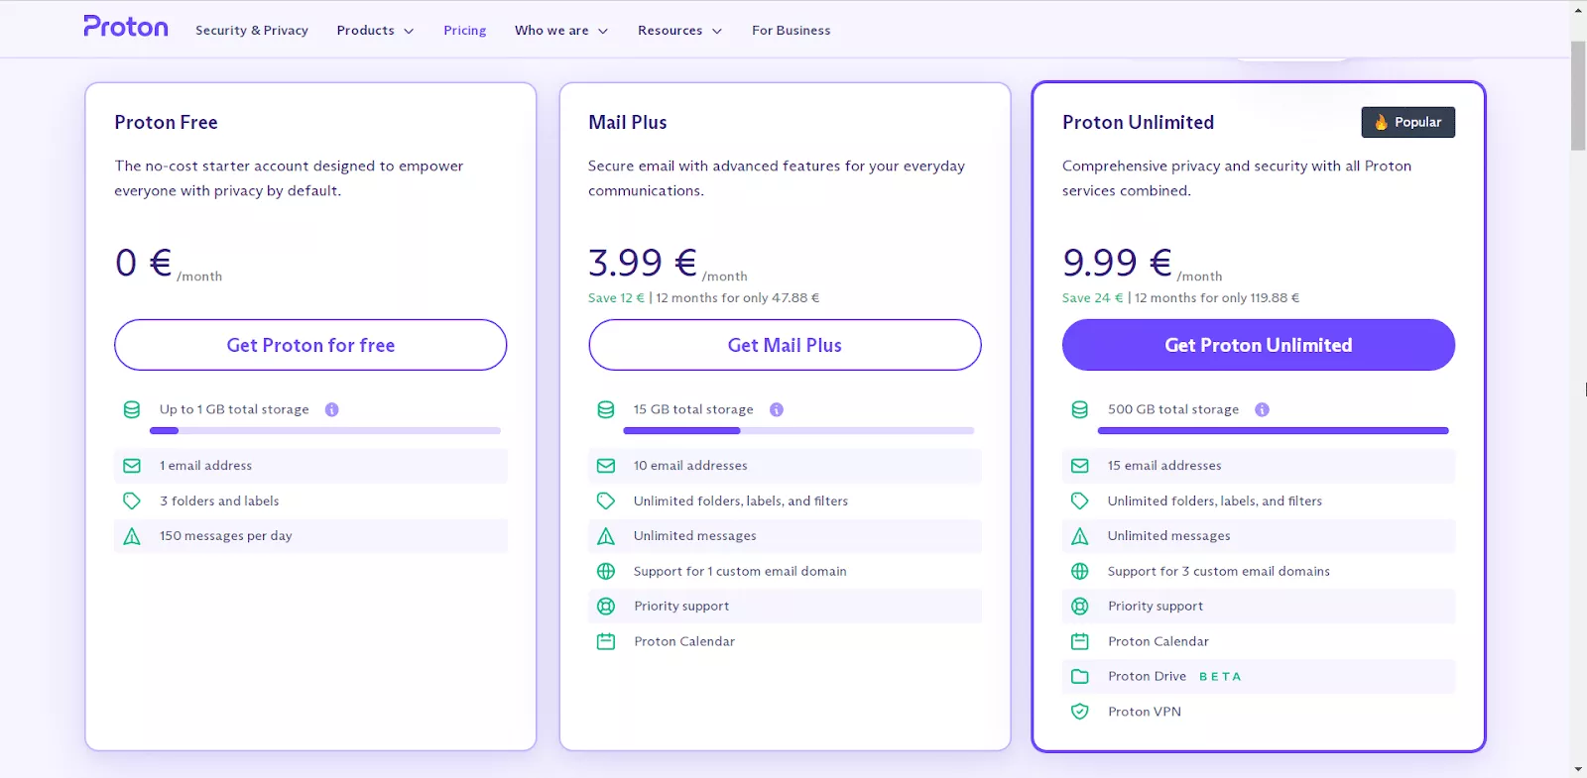This screenshot has height=778, width=1587.
Task: Click the Proton Drive BETA label
Action: (1220, 677)
